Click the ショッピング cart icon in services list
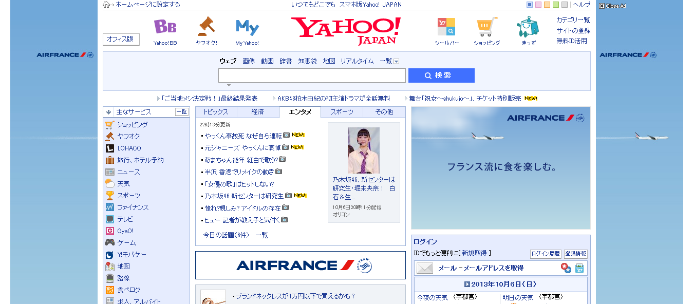 click(109, 124)
